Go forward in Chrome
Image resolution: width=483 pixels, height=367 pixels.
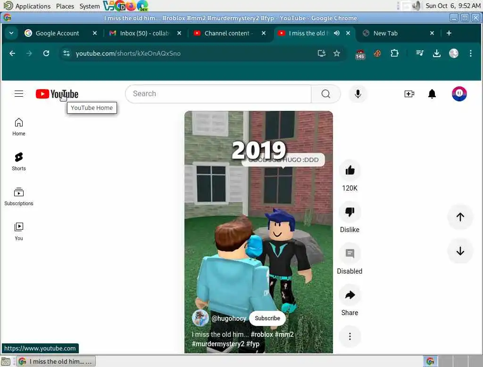click(29, 53)
